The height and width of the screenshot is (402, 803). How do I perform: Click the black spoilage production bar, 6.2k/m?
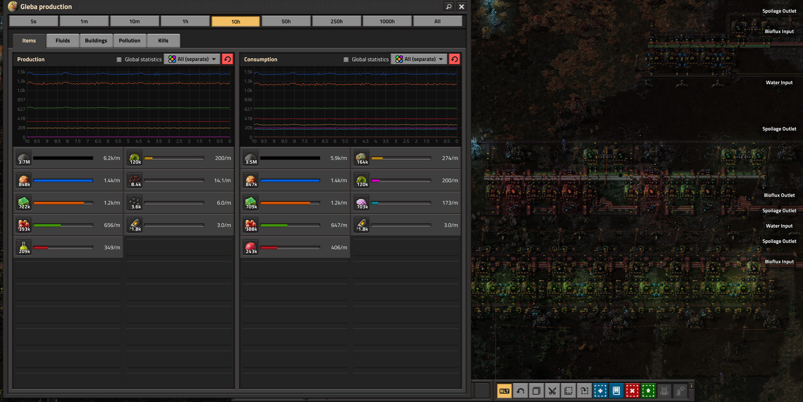coord(63,158)
